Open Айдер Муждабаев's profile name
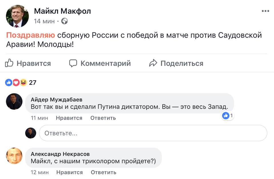274x179 pixels. [x=57, y=100]
